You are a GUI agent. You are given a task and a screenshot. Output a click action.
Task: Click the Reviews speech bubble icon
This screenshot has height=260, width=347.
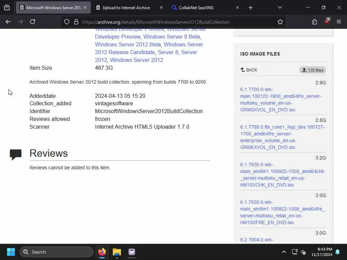pos(16,154)
